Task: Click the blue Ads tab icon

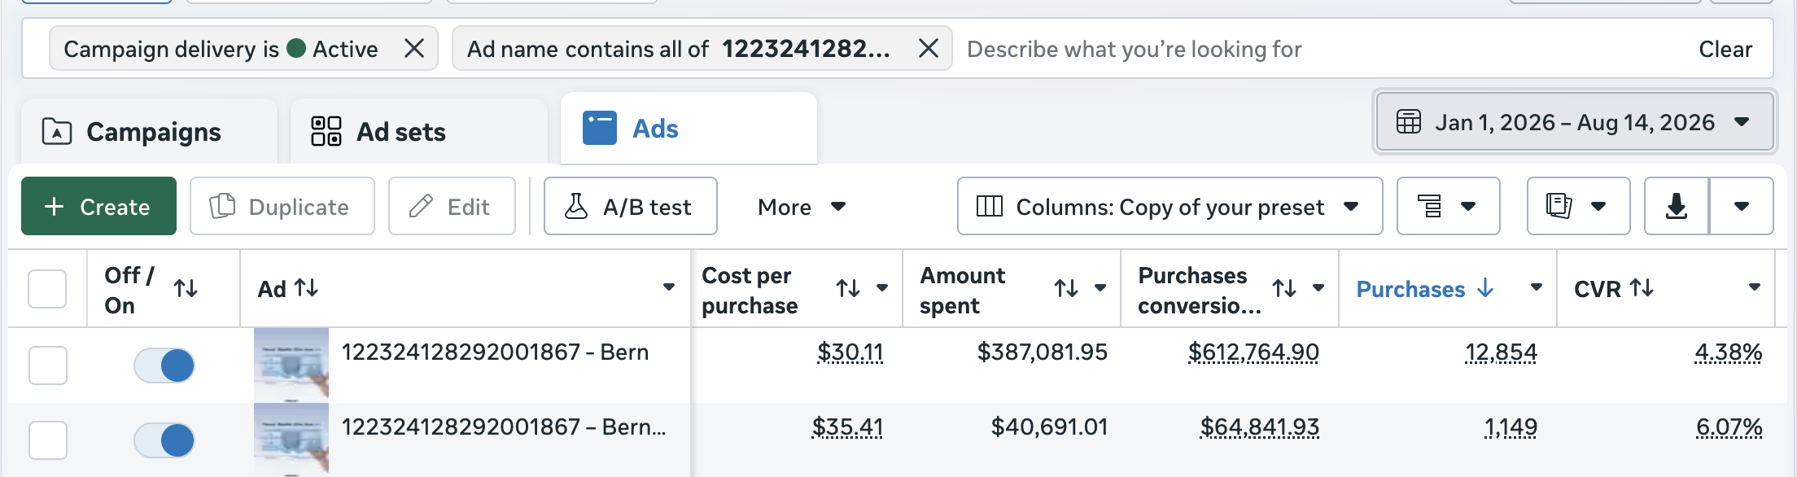Action: tap(600, 128)
